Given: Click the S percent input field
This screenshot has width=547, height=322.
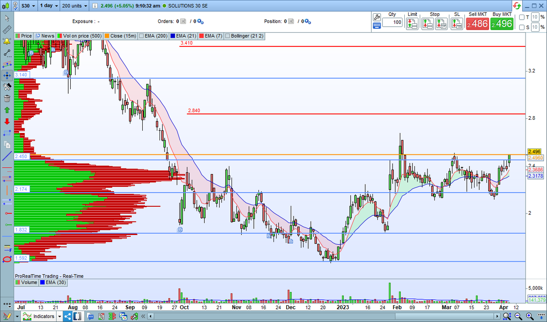Looking at the screenshot, I should pos(536,27).
